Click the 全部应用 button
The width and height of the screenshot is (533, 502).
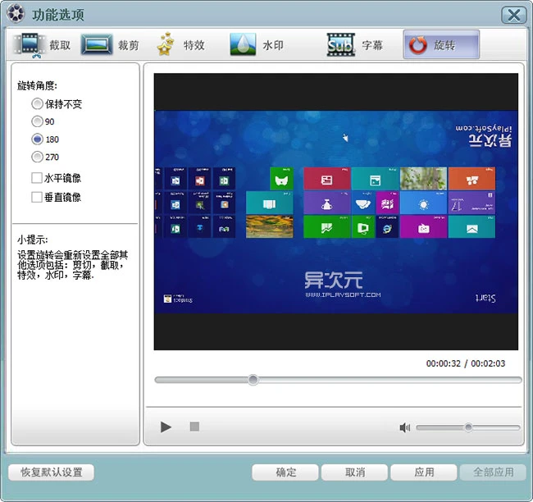pos(493,472)
